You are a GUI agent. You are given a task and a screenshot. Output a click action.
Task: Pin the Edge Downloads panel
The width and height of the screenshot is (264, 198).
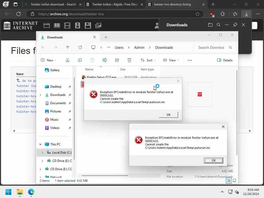coord(235,25)
